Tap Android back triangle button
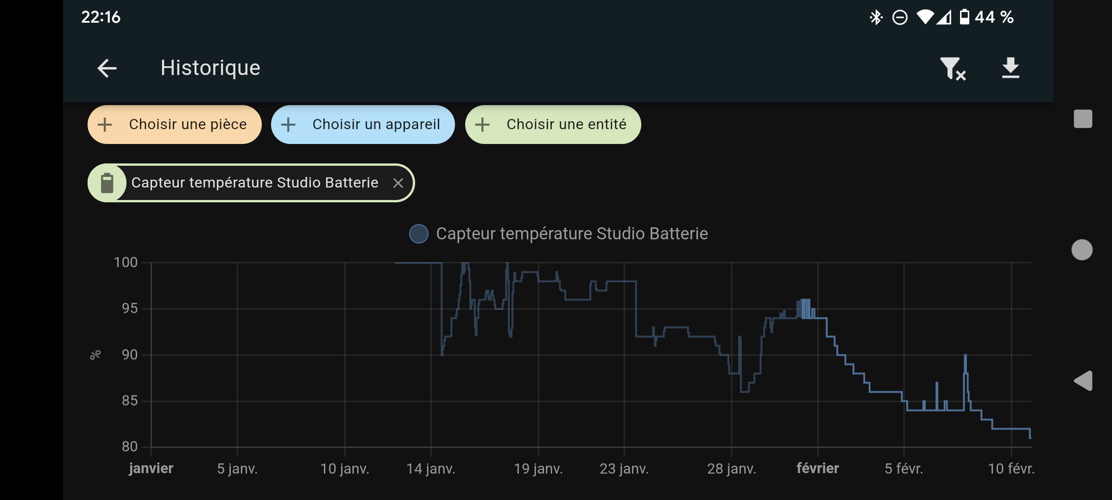The image size is (1112, 500). [1083, 381]
